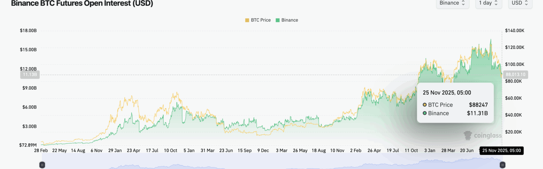543x169 pixels.
Task: Select the 3 Jan date label on x-axis
Action: click(430, 151)
